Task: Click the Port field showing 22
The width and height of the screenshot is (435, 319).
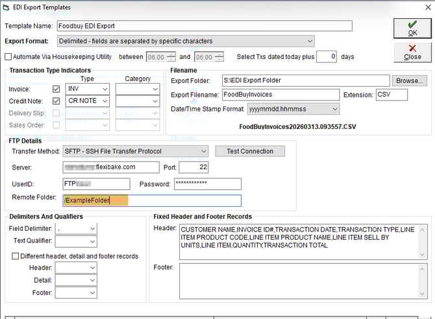Action: pyautogui.click(x=193, y=167)
